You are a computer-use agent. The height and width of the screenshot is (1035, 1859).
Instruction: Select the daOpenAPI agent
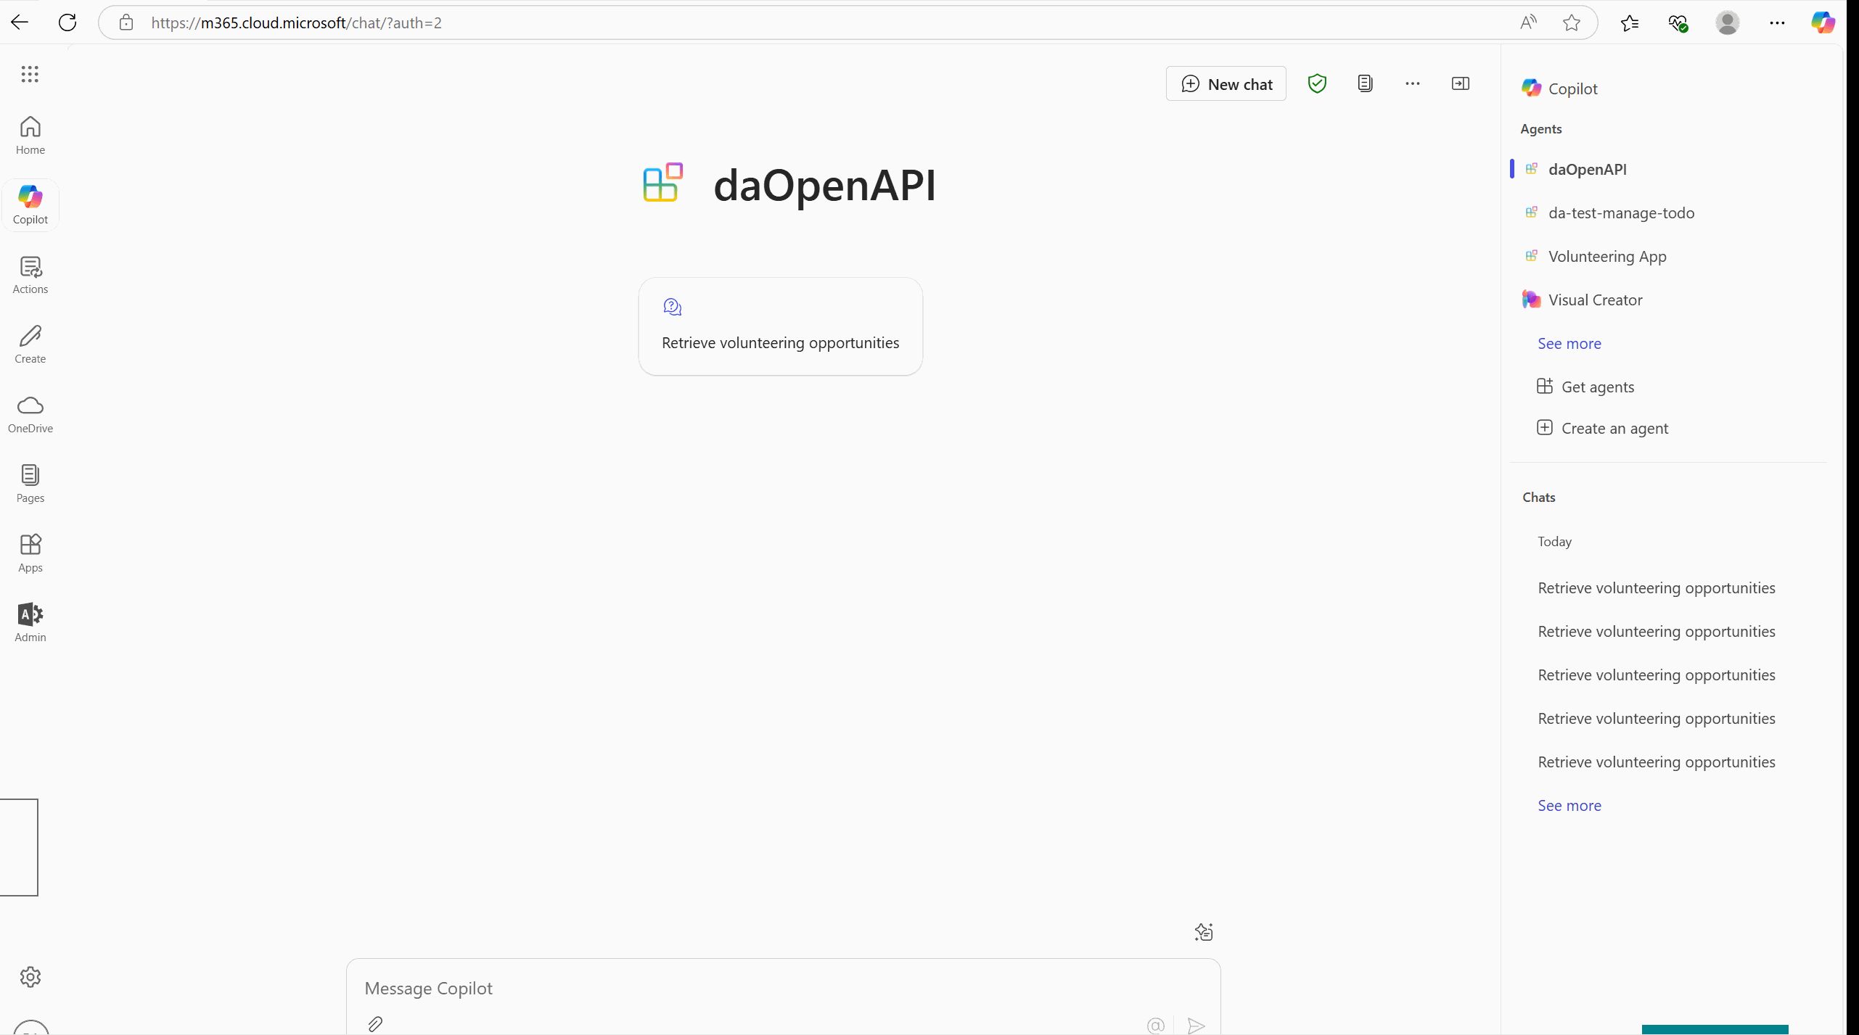coord(1588,169)
